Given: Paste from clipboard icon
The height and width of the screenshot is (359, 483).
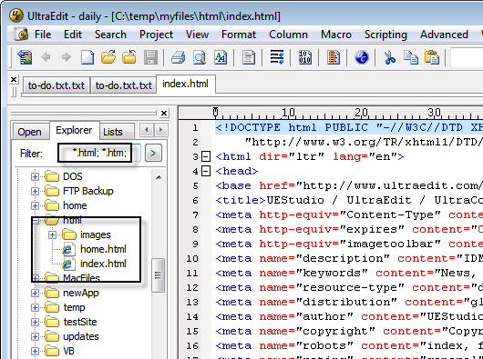Looking at the screenshot, I should 432,57.
